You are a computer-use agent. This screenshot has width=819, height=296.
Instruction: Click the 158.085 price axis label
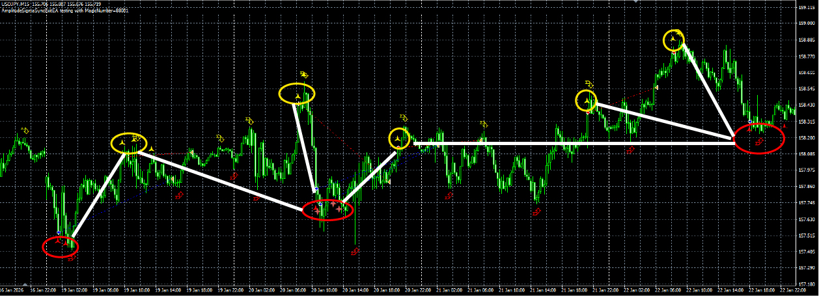807,154
